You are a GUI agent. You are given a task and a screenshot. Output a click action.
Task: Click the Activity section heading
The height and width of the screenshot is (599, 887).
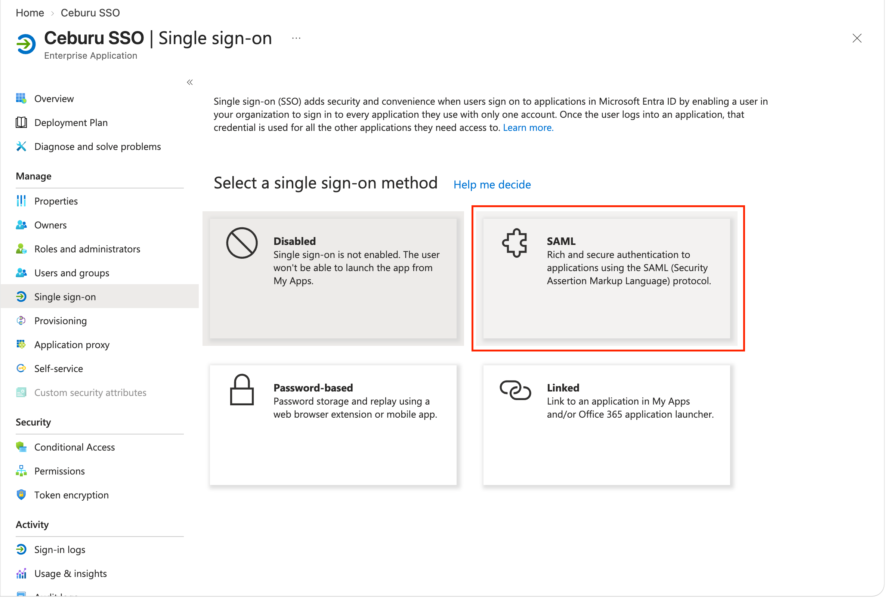[32, 526]
